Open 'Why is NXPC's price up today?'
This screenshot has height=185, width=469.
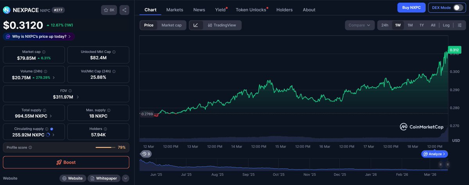39,36
